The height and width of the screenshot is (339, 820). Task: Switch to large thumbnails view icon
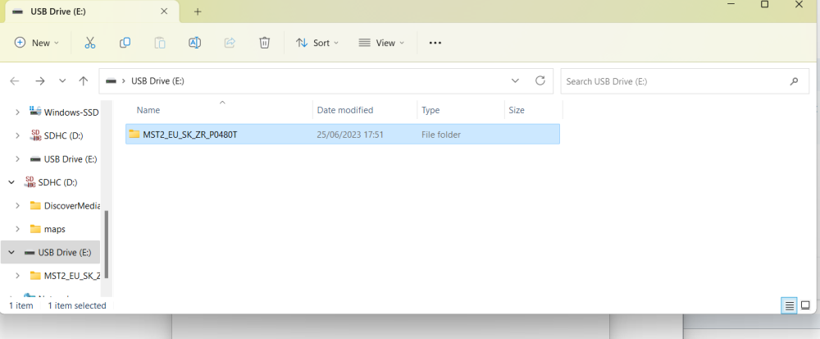805,305
